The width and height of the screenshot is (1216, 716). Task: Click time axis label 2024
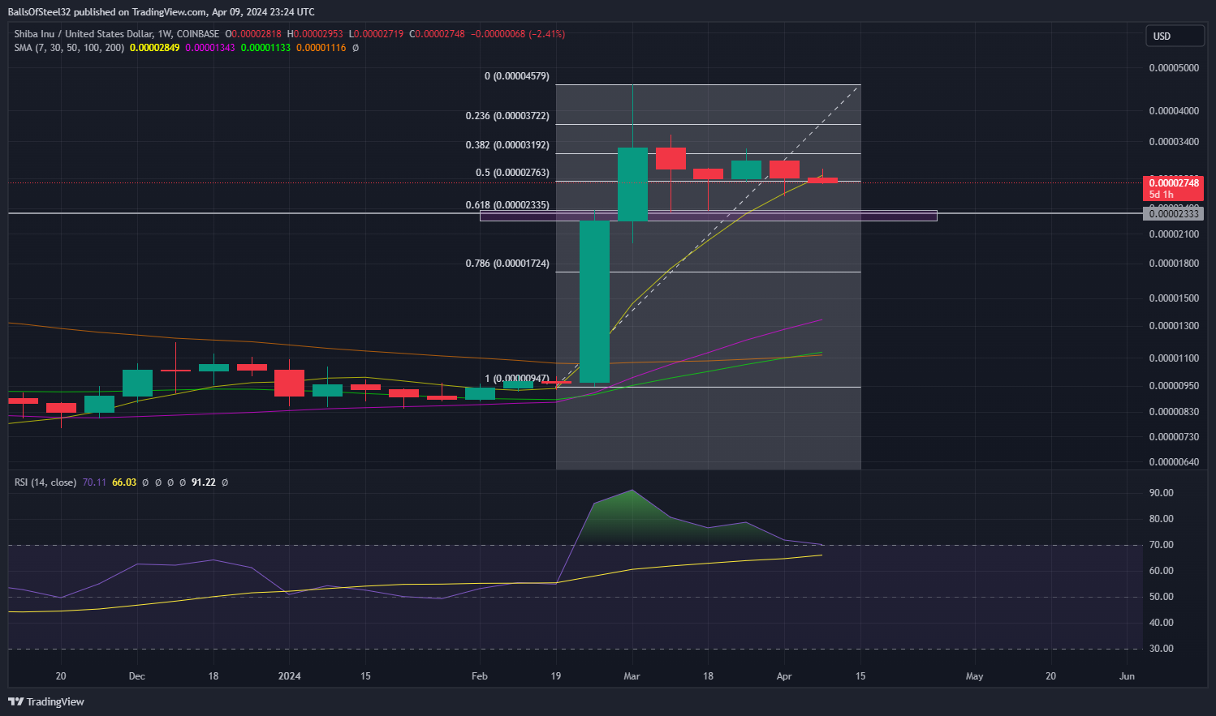[289, 676]
